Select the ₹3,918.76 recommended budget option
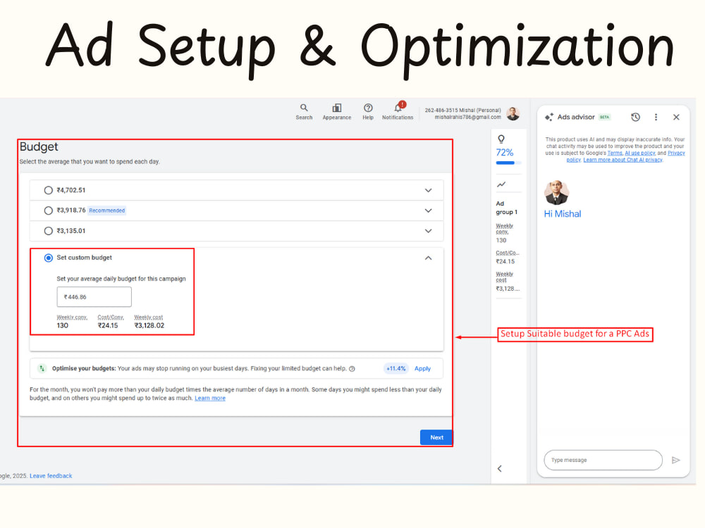Viewport: 705px width, 528px height. point(48,210)
